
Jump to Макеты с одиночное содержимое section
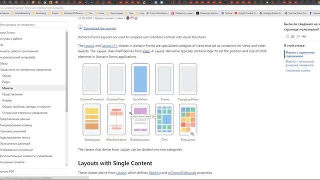[x=300, y=54]
